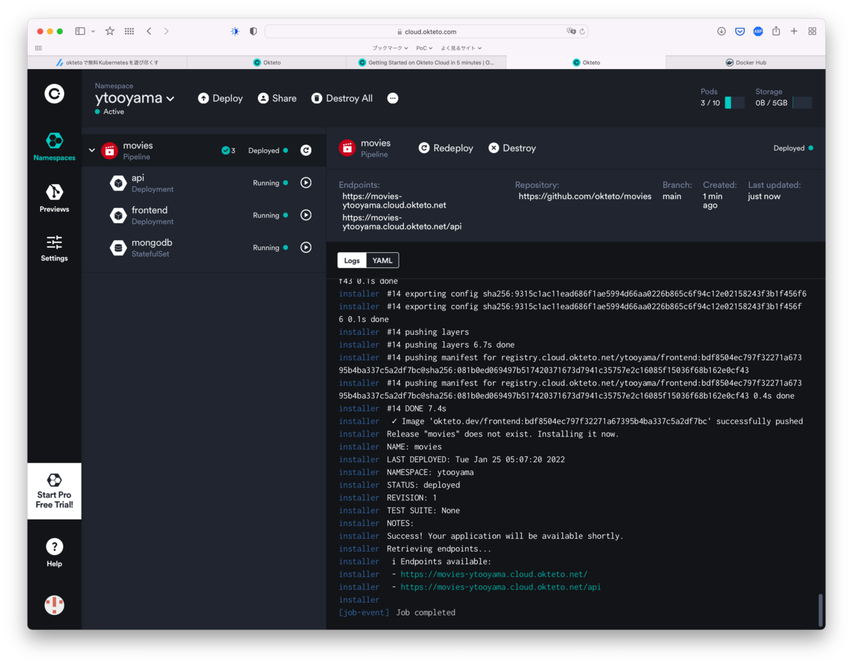
Task: Open the Previews section in sidebar
Action: click(54, 198)
